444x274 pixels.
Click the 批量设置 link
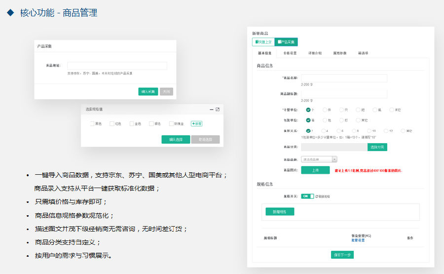click(x=358, y=240)
